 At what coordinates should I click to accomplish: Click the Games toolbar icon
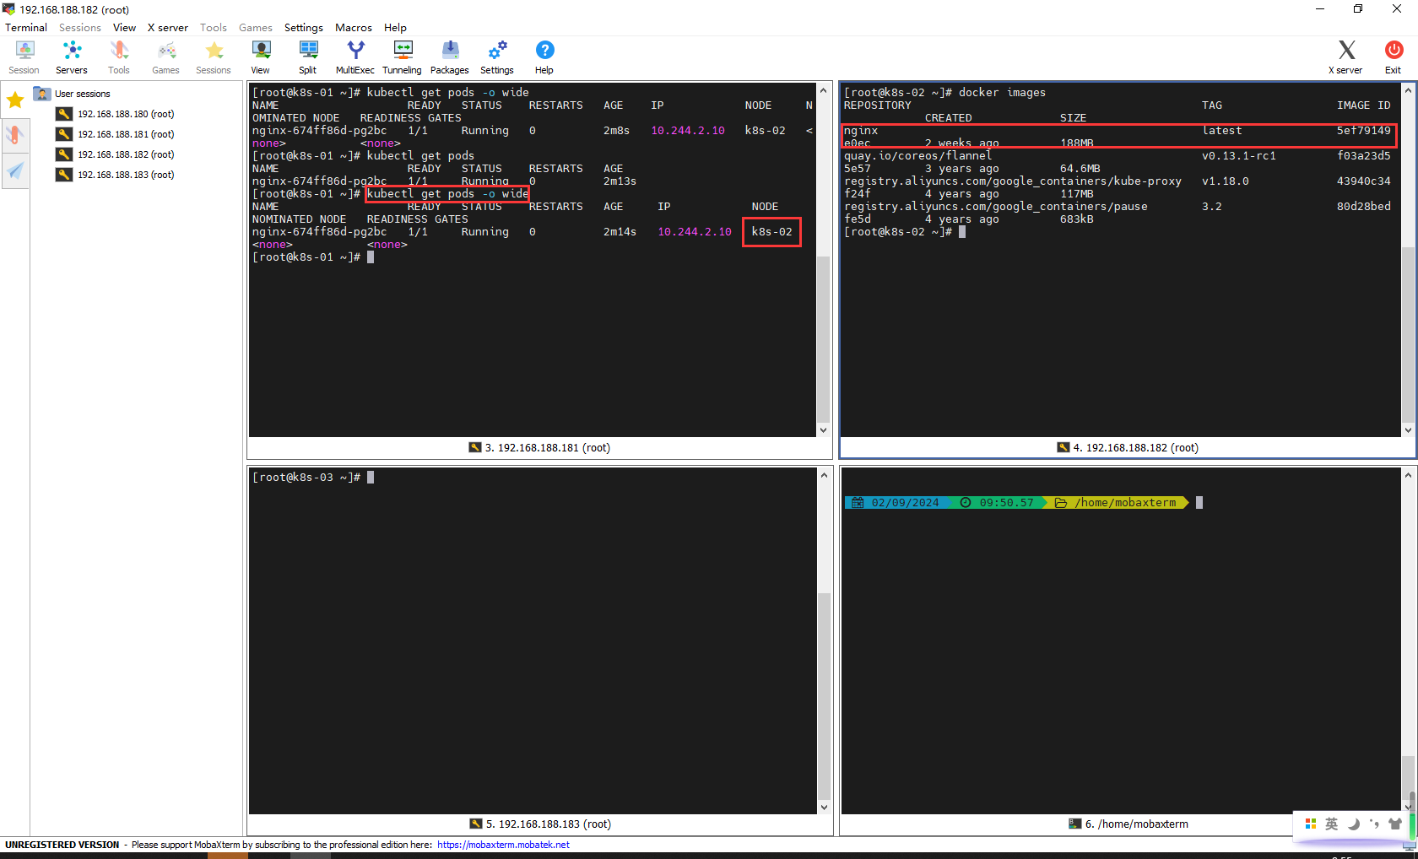point(165,57)
